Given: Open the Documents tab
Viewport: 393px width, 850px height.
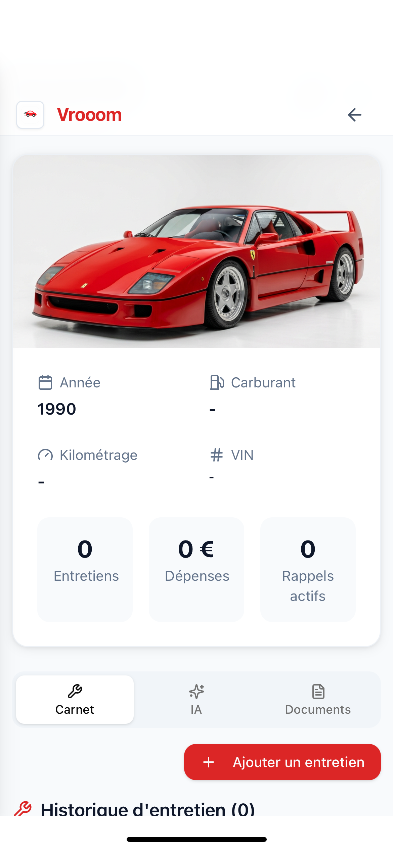Looking at the screenshot, I should pyautogui.click(x=318, y=700).
